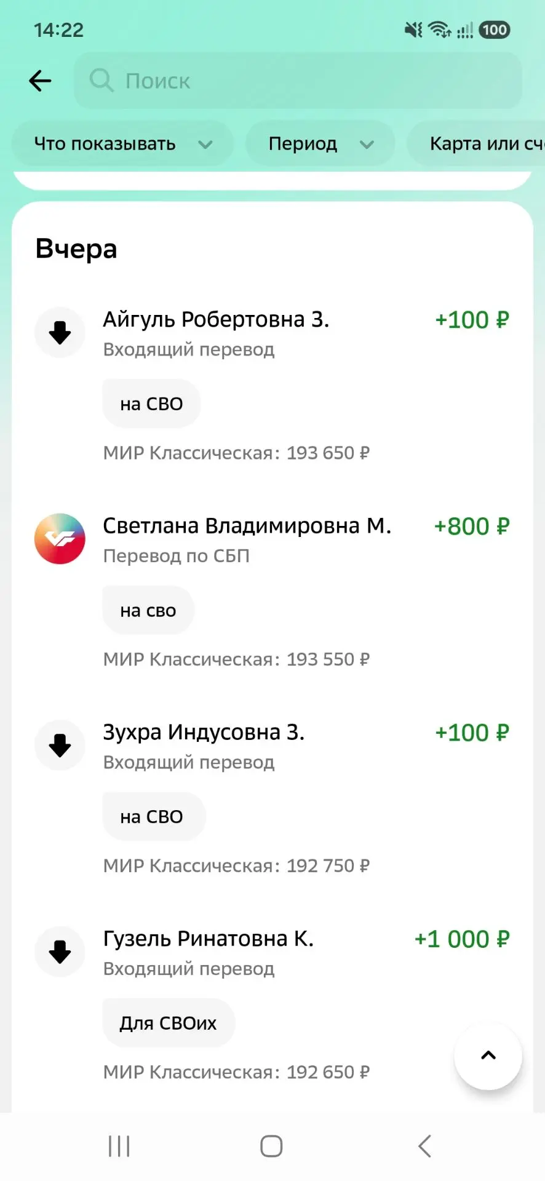Tap the back arrow icon

(40, 81)
